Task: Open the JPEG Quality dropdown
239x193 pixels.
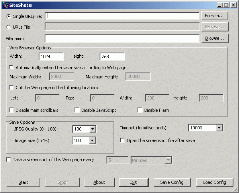Action: click(92, 129)
